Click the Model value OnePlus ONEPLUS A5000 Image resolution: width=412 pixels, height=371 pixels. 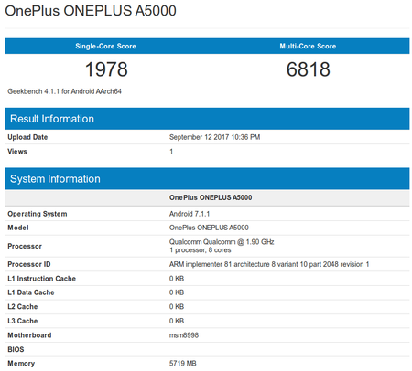click(x=209, y=228)
